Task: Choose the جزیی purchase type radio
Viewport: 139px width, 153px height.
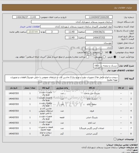Action: click(x=115, y=57)
